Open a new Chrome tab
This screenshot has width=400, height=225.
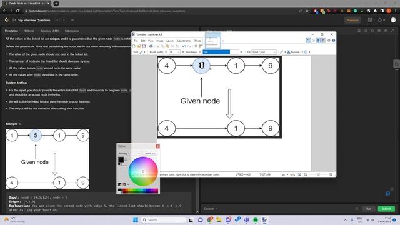point(56,3)
